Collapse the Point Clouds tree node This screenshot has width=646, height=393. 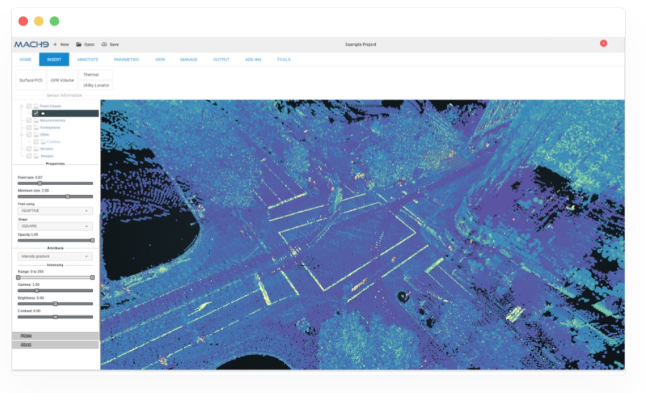point(21,106)
